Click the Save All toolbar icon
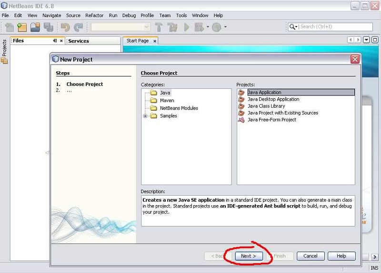 tap(48, 27)
